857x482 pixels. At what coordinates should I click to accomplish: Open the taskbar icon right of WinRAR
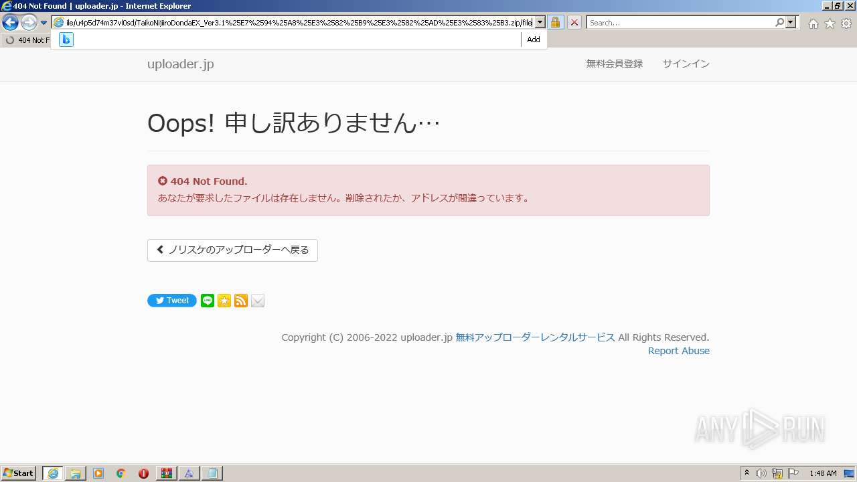tap(189, 473)
